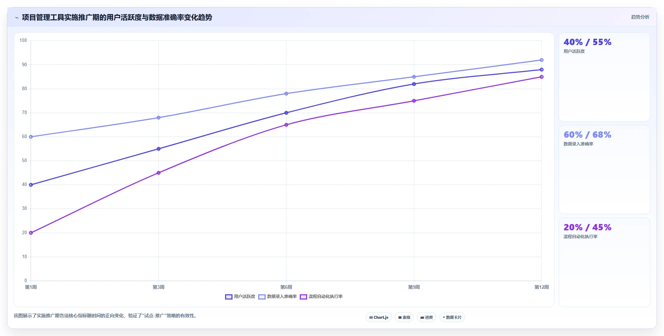Toggle the 流程自动化执行率 legend series
Image resolution: width=664 pixels, height=336 pixels.
coord(321,297)
